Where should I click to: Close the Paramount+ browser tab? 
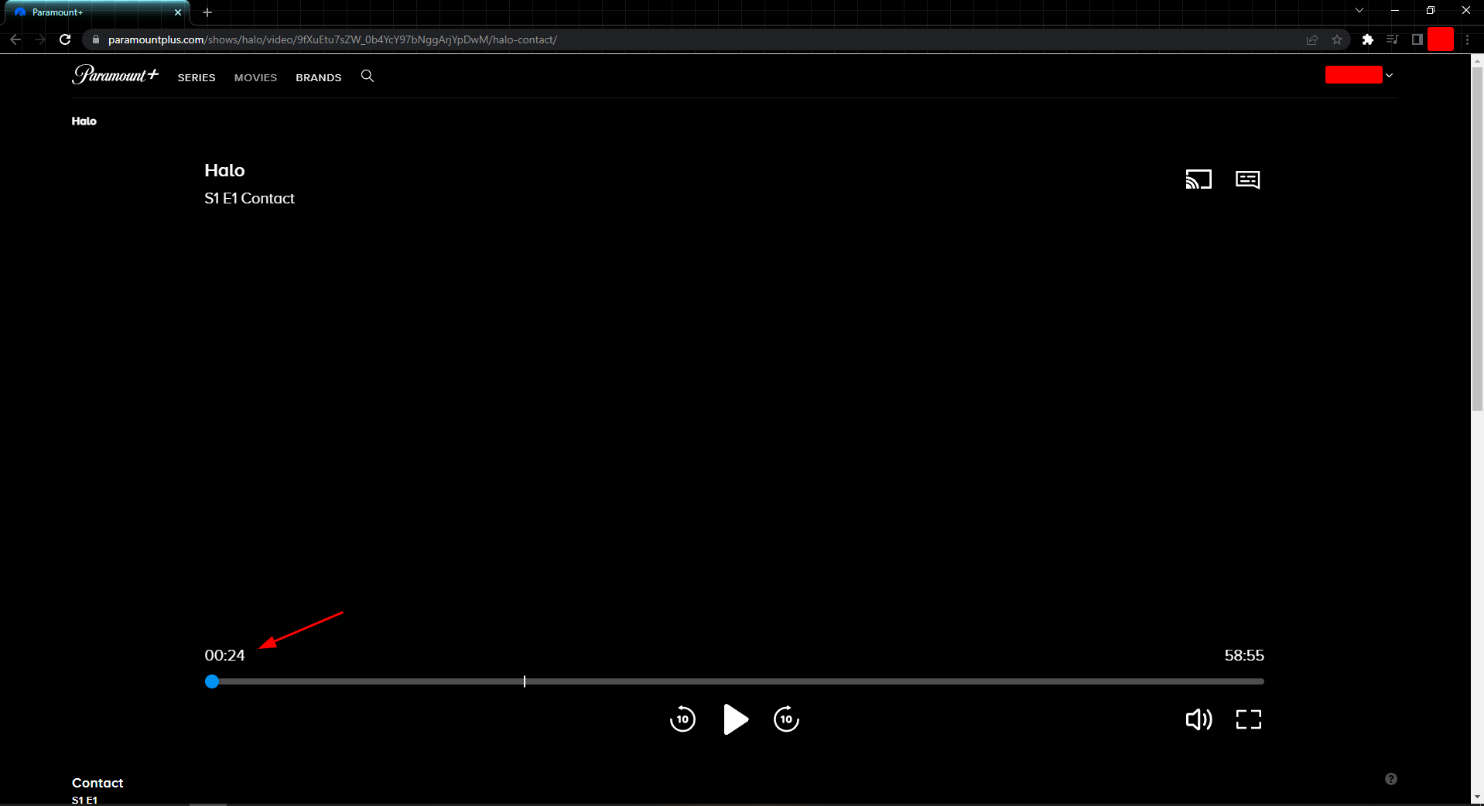pyautogui.click(x=178, y=12)
